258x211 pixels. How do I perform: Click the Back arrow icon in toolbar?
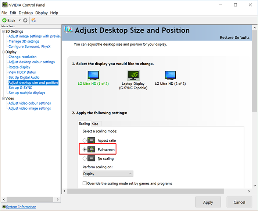coord(4,20)
